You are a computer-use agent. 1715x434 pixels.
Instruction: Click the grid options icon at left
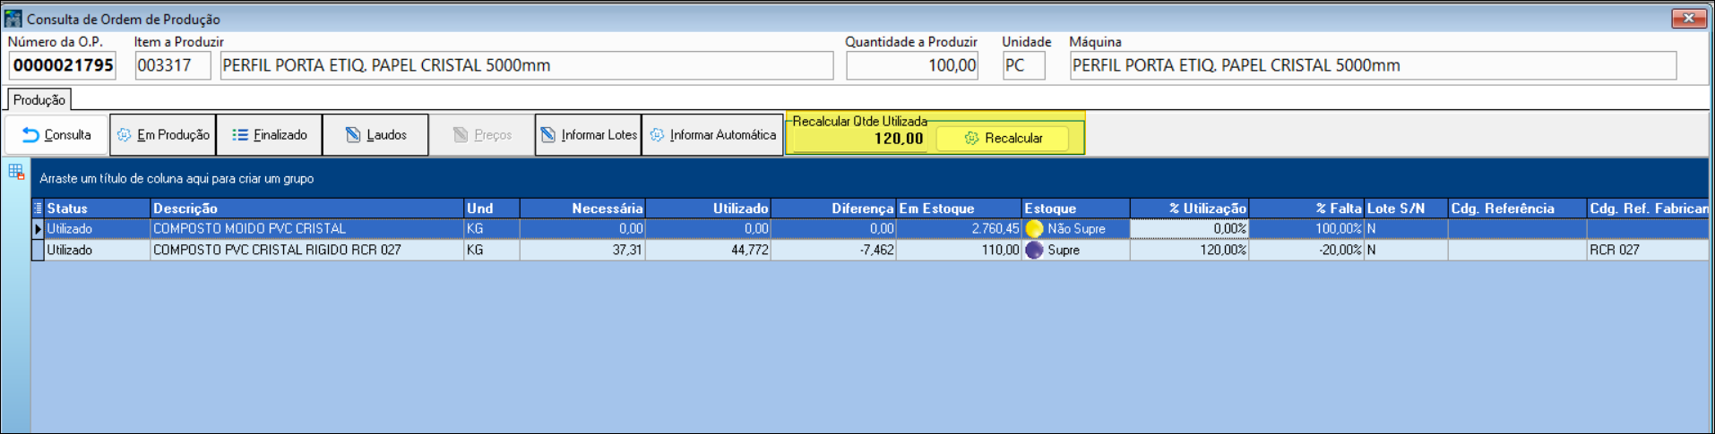point(16,172)
